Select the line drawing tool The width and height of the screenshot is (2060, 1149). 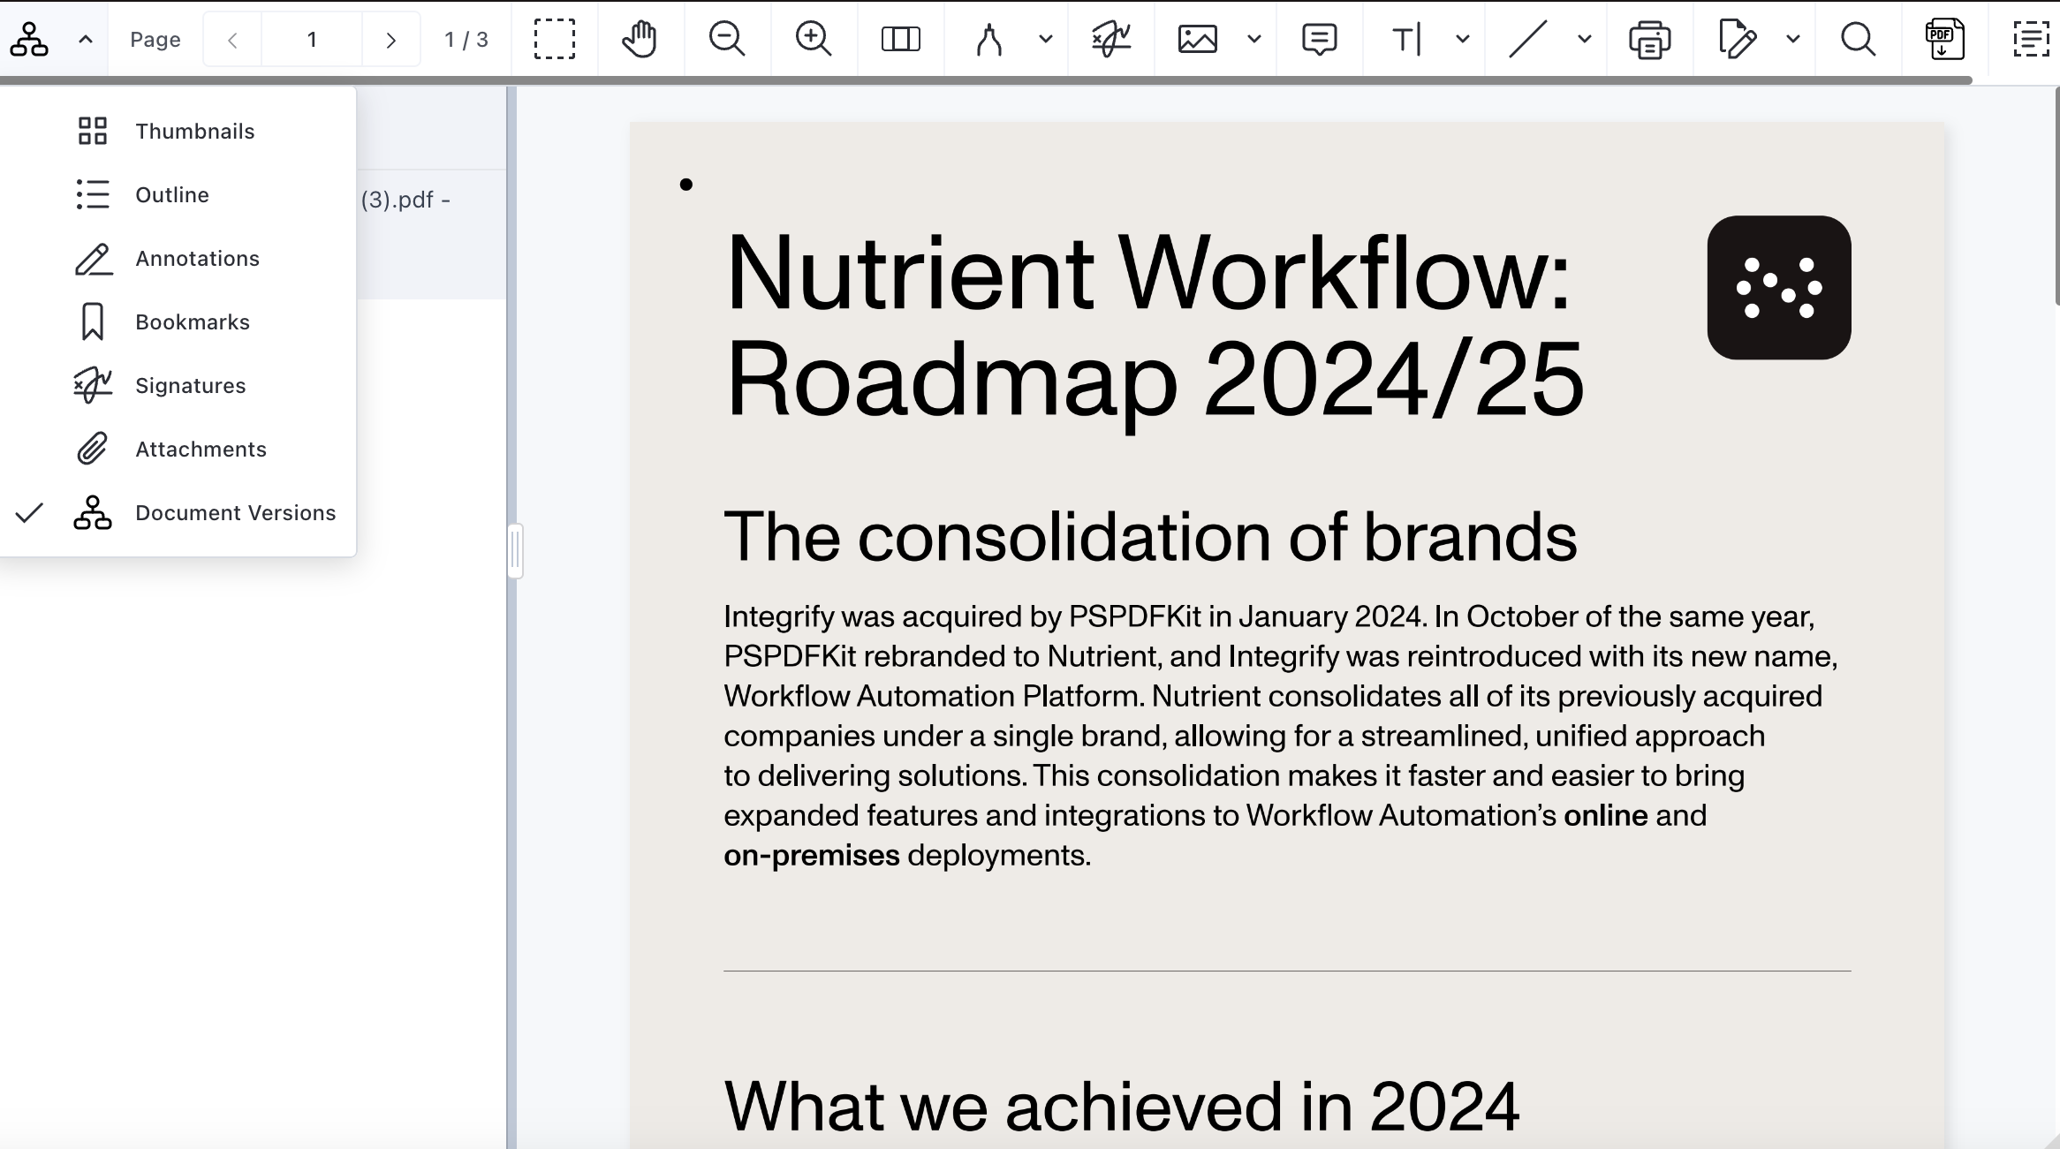point(1528,40)
